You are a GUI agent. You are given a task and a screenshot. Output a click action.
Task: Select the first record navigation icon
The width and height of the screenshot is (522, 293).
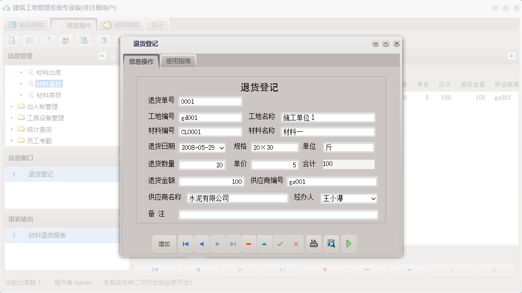coord(185,243)
